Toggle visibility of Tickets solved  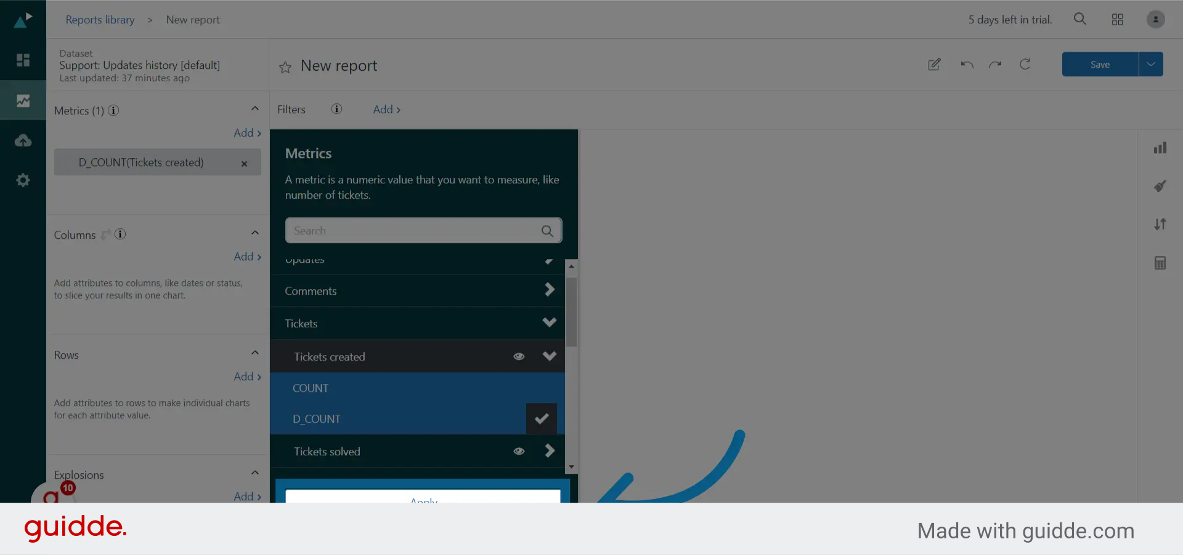tap(519, 451)
